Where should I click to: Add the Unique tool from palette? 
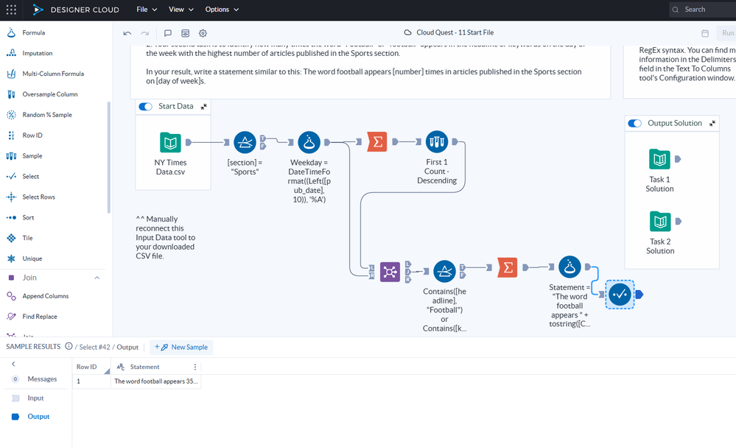coord(32,258)
